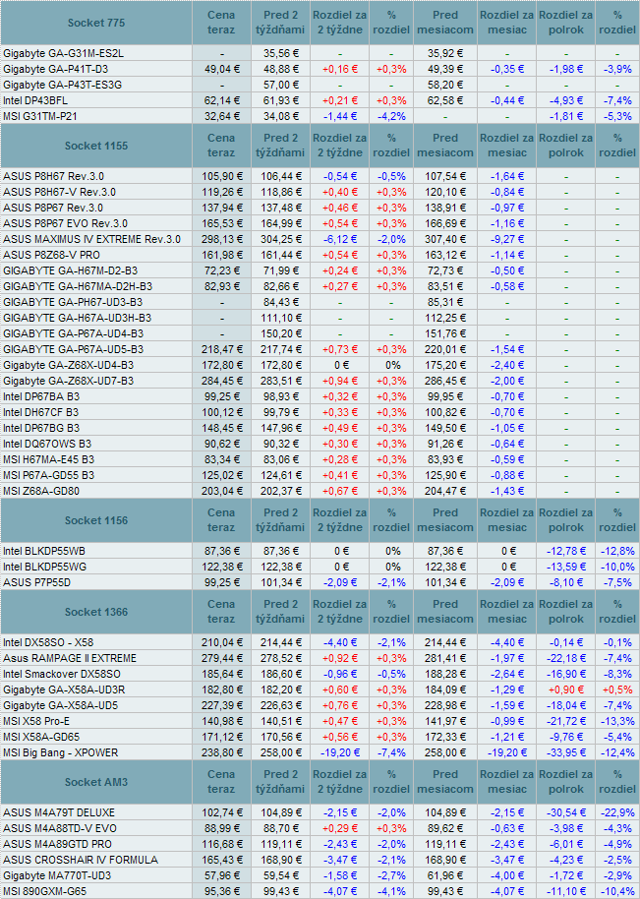Click GIGABYTE GA-H67M-D2-B3 product name
This screenshot has height=899, width=640.
pyautogui.click(x=71, y=270)
